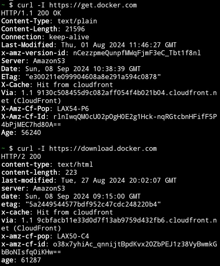Select the ETag e300211e hash value
220x266 pixels.
pyautogui.click(x=93, y=77)
